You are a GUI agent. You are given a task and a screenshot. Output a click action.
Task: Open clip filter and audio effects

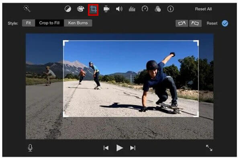point(157,9)
